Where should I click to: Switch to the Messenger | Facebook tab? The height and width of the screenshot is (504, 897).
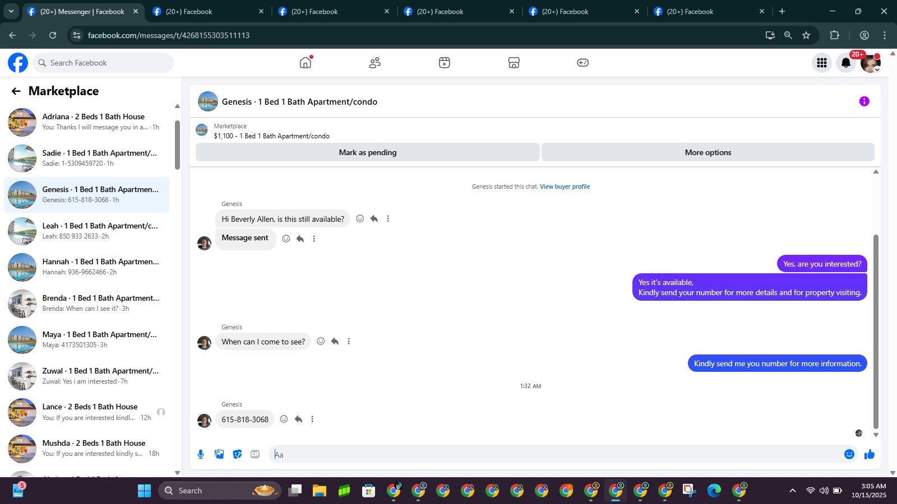(82, 11)
